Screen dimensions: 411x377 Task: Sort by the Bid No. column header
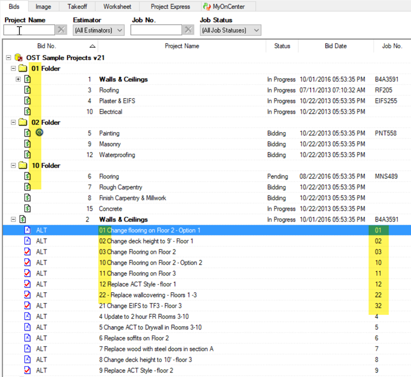click(50, 46)
